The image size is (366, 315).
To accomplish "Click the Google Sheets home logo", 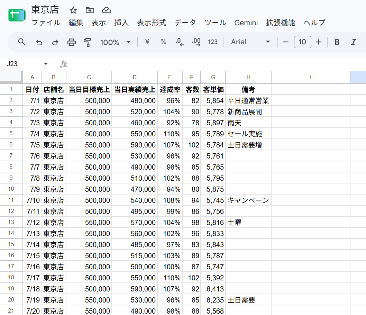I will pyautogui.click(x=17, y=16).
